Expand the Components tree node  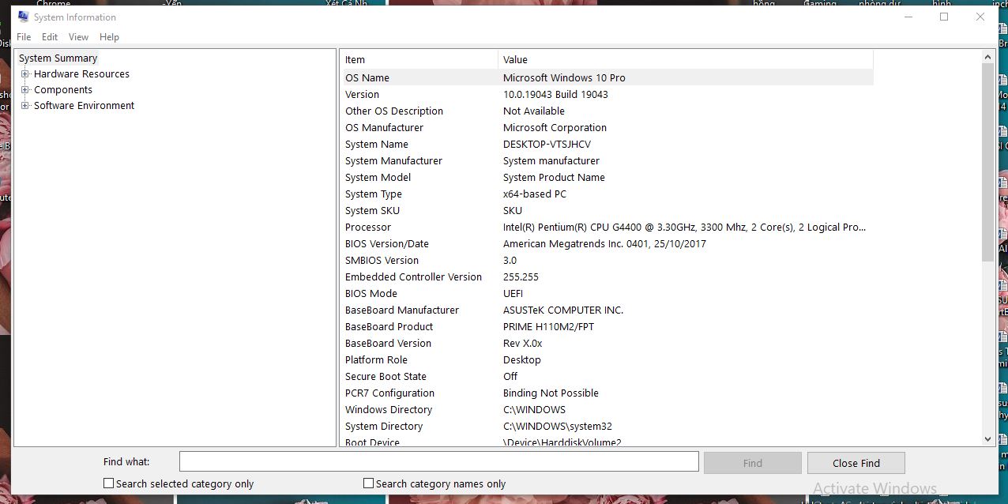[25, 90]
